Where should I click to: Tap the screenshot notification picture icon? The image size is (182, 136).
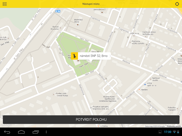tap(160, 132)
